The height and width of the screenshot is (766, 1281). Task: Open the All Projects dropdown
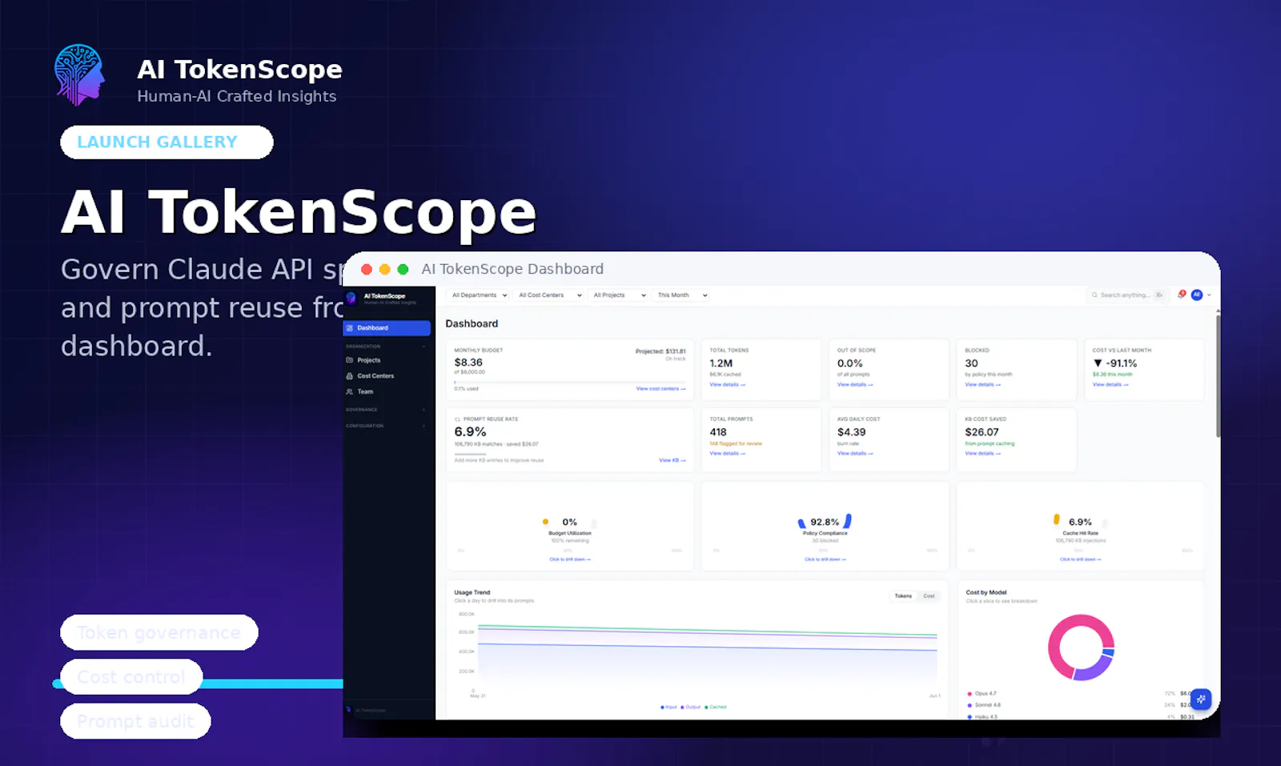click(618, 295)
